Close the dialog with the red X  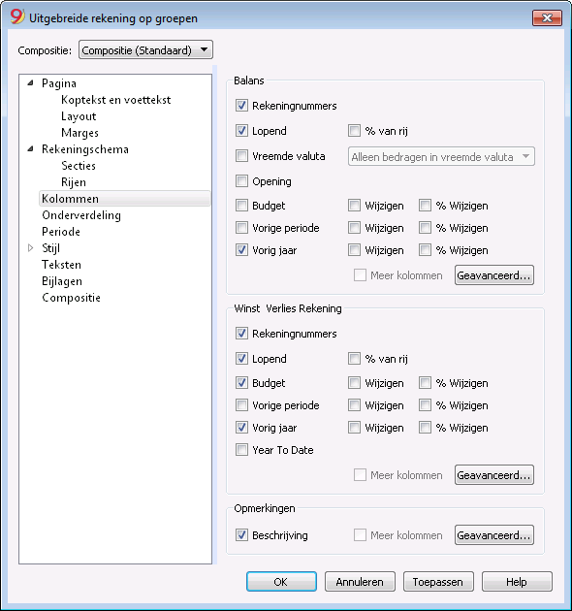click(547, 17)
